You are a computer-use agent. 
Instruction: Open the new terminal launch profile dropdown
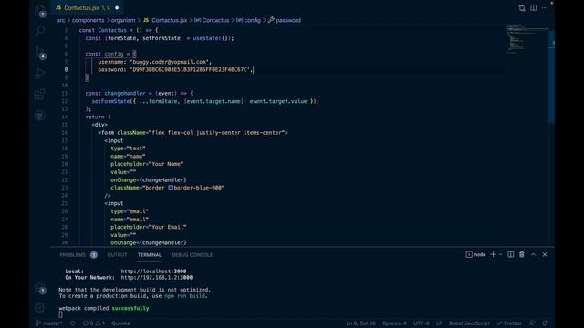[x=501, y=254]
